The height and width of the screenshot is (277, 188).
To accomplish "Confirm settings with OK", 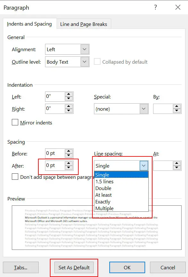I will coord(127,268).
